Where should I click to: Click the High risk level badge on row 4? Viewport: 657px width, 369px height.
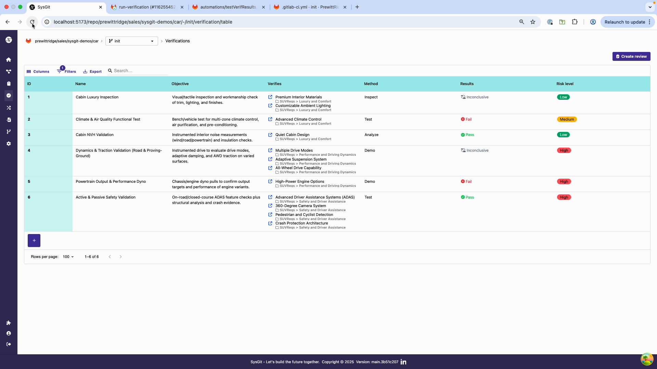pos(564,150)
